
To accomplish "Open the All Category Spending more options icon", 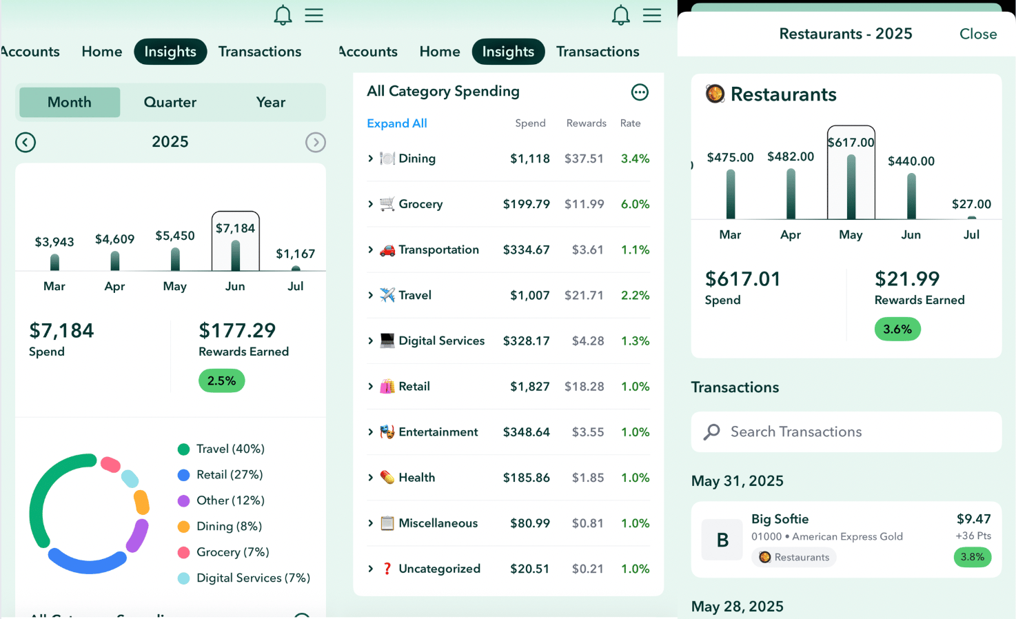I will [x=640, y=92].
